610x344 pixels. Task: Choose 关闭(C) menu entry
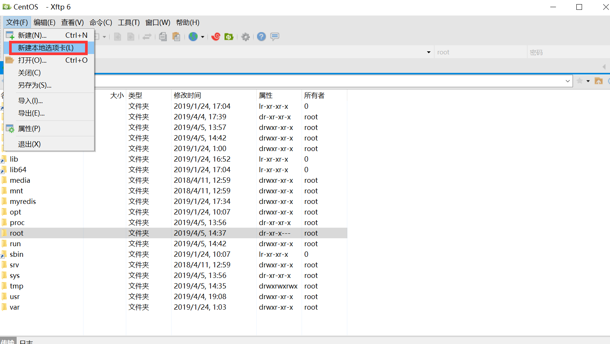point(49,73)
